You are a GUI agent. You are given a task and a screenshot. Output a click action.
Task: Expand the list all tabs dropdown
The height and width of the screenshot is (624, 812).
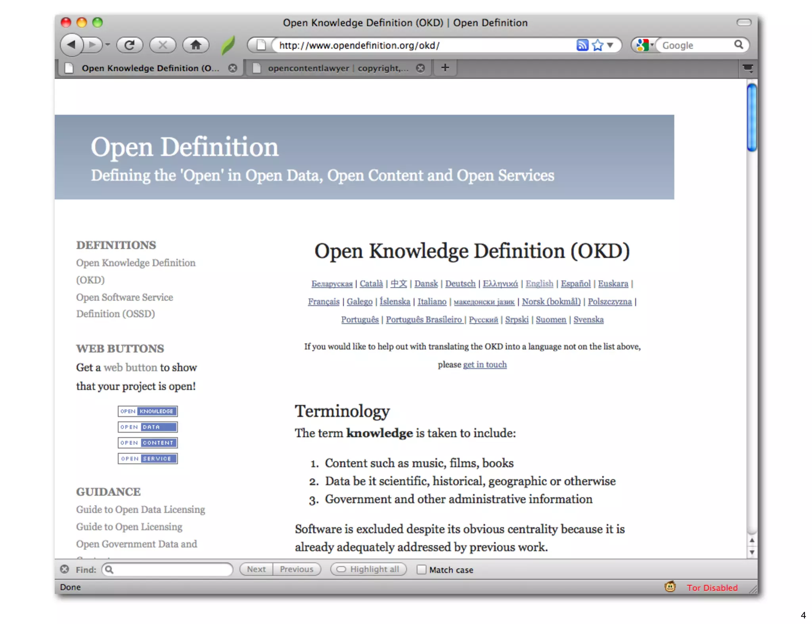(x=748, y=68)
